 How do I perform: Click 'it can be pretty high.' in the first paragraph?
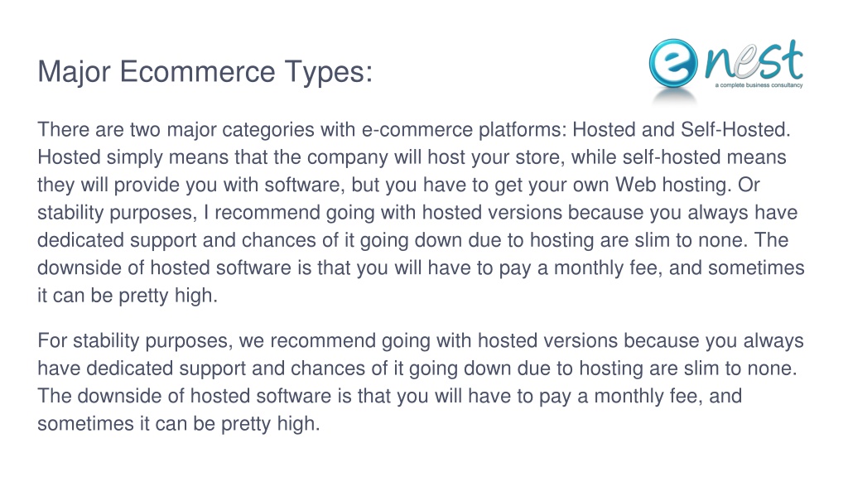pyautogui.click(x=128, y=296)
